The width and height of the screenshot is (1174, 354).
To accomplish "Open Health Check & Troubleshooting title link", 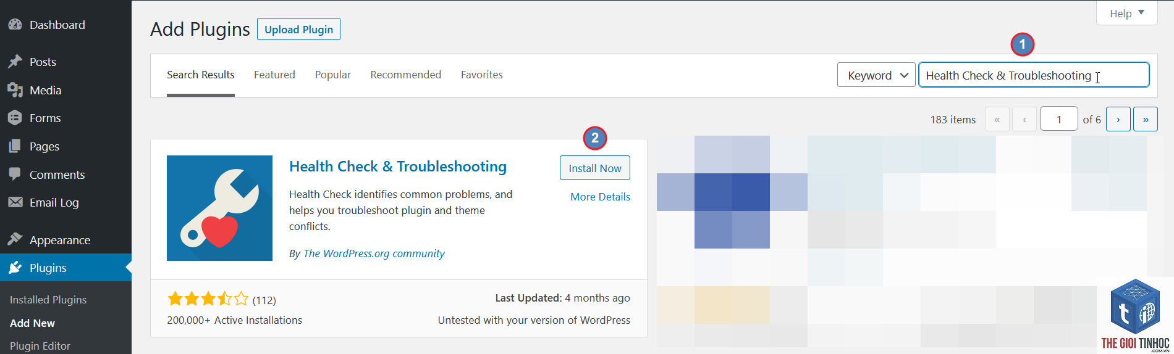I will (x=398, y=167).
